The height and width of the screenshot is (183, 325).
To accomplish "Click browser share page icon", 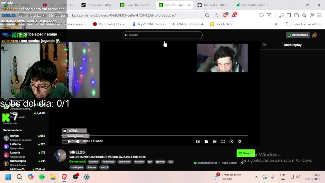I will pos(216,15).
